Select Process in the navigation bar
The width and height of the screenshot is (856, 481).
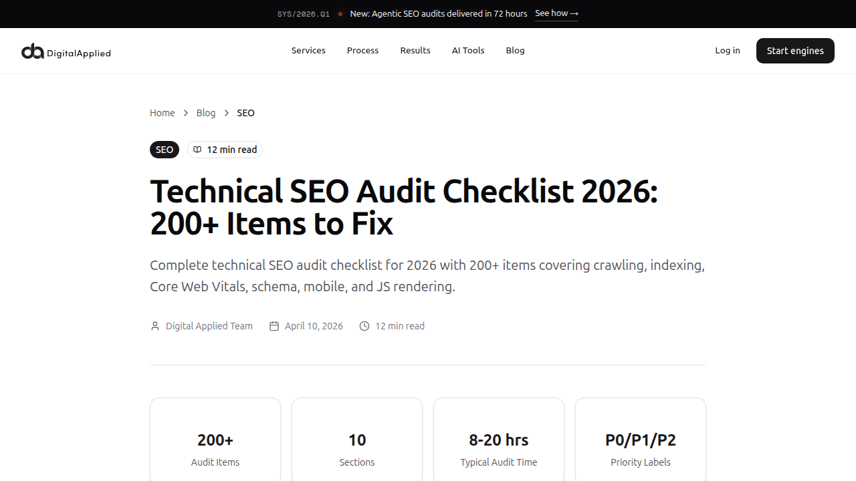pyautogui.click(x=362, y=51)
